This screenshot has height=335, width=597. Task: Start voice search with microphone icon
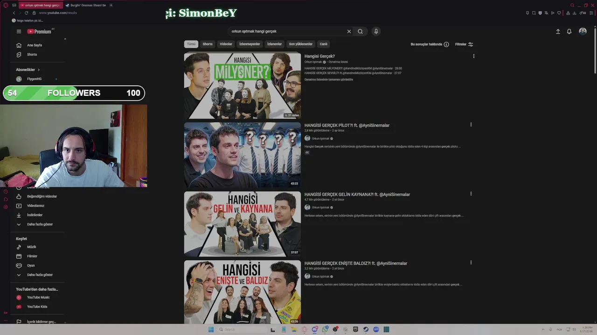[376, 31]
